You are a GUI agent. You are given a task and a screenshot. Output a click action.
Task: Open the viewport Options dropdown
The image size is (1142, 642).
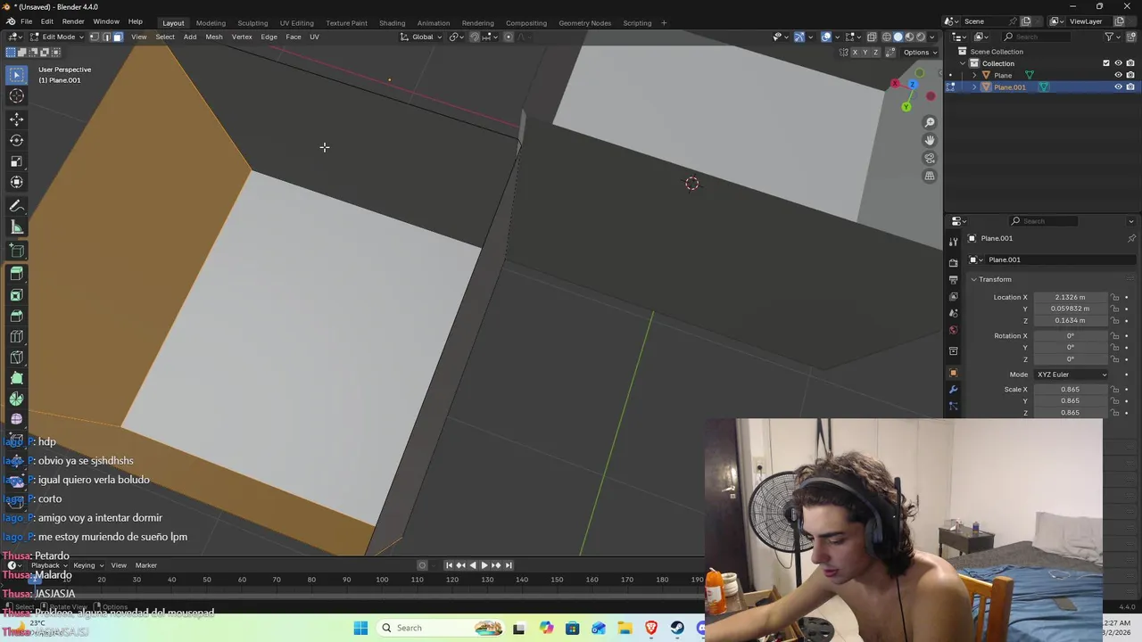(x=919, y=52)
